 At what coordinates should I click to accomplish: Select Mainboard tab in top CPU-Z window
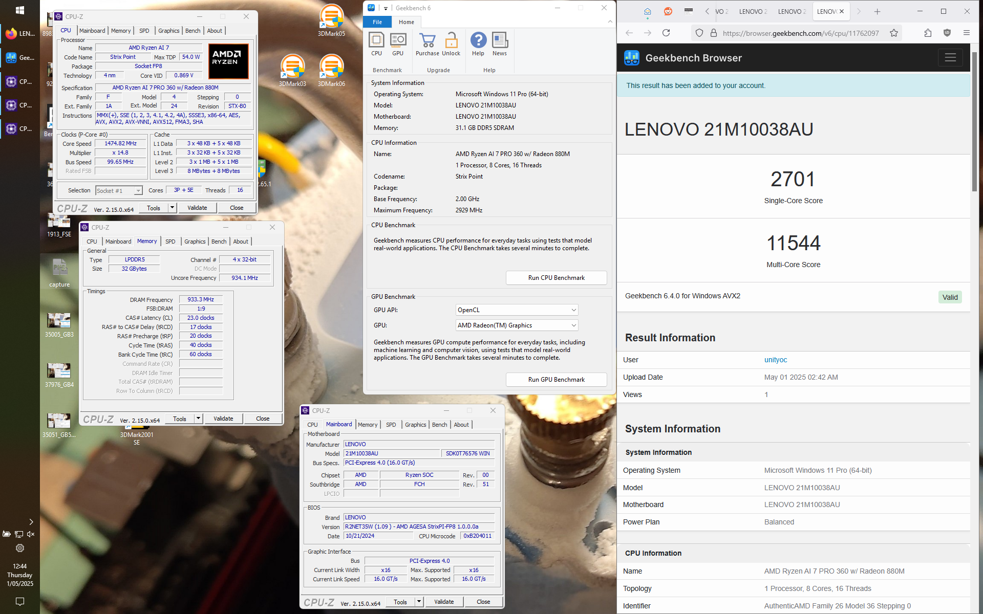[x=92, y=31]
